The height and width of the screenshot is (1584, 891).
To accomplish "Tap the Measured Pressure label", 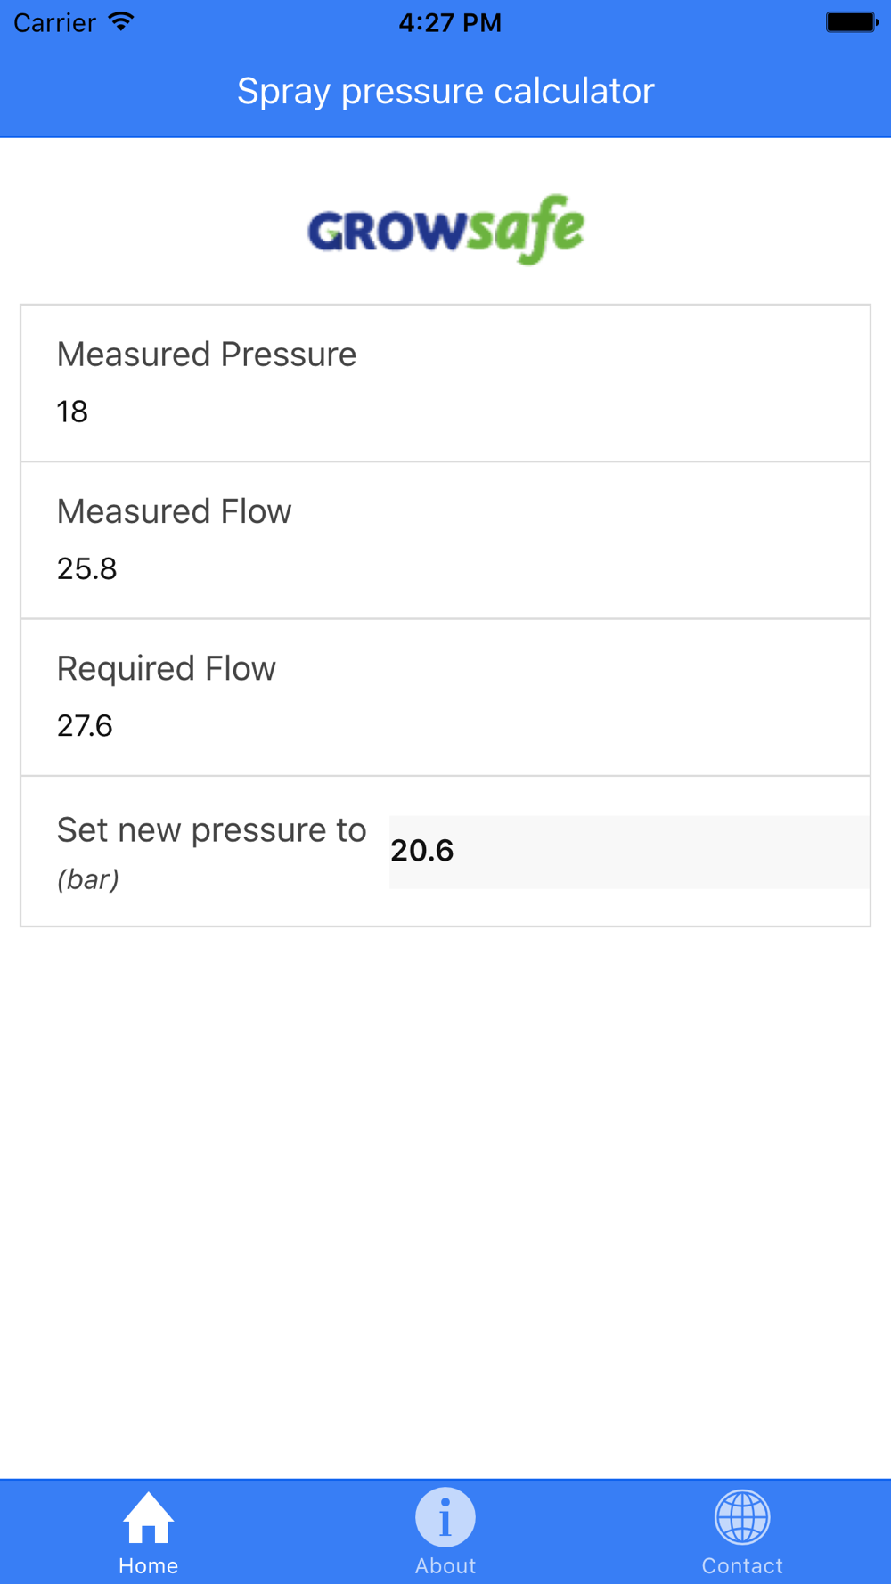I will click(207, 355).
